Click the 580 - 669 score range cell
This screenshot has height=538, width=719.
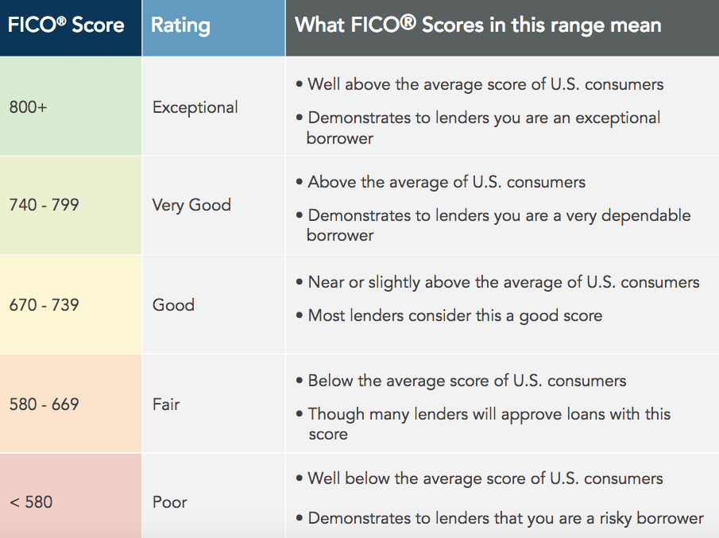click(71, 404)
